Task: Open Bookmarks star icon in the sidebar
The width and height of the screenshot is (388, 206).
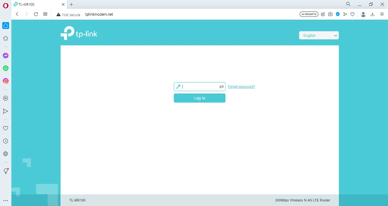Action: [x=6, y=38]
